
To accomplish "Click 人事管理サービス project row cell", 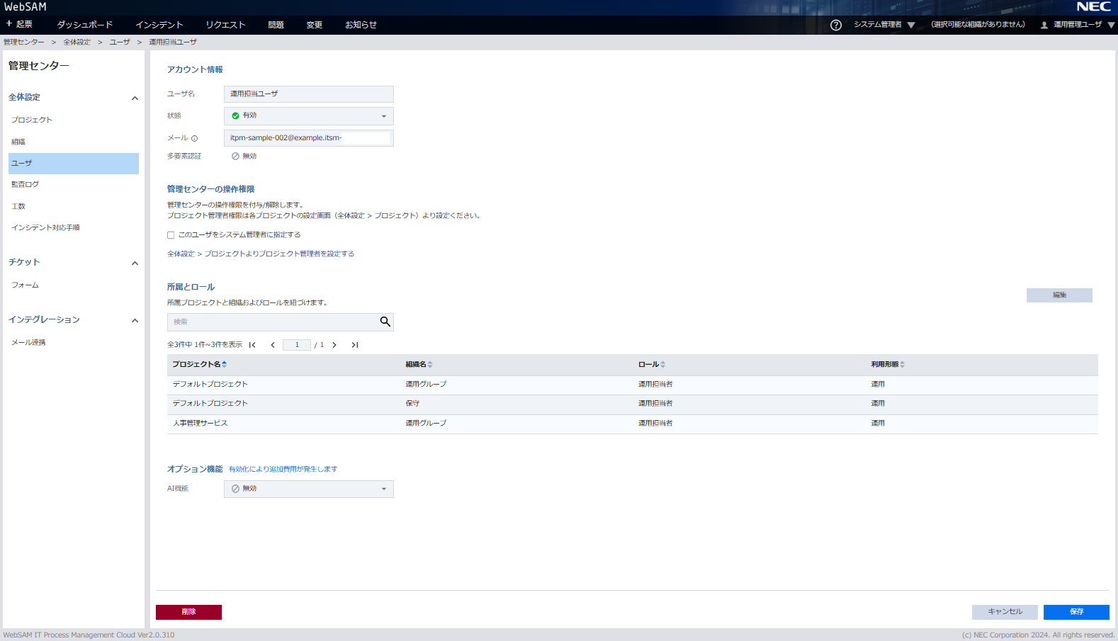I will click(201, 424).
